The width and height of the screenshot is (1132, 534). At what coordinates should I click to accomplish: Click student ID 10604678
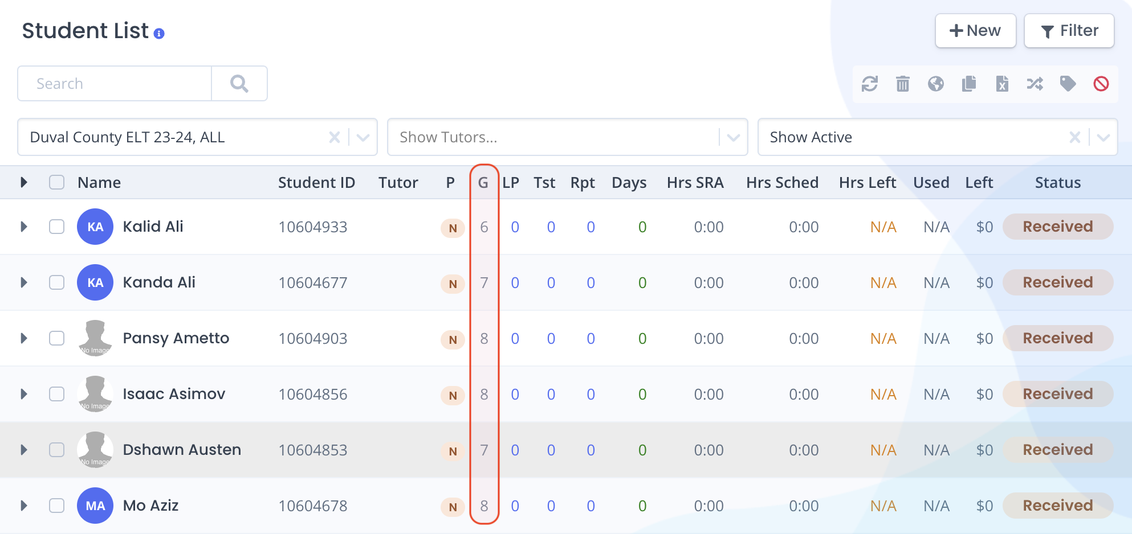click(313, 506)
